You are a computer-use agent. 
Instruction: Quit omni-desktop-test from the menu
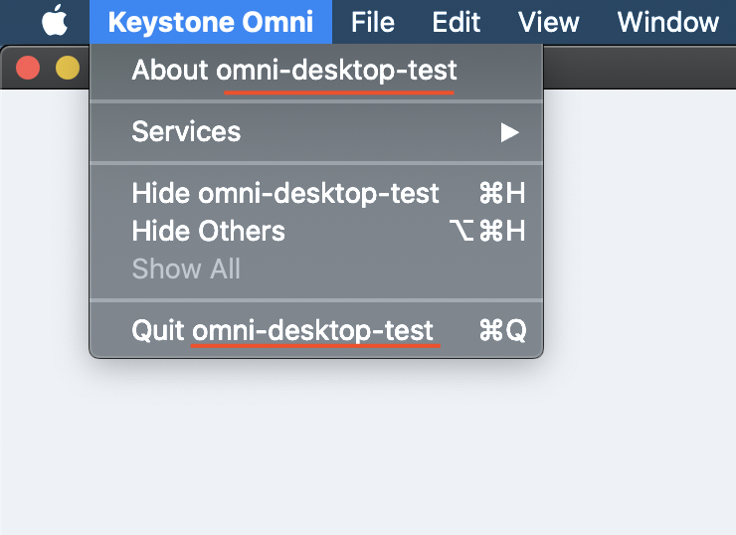point(282,330)
